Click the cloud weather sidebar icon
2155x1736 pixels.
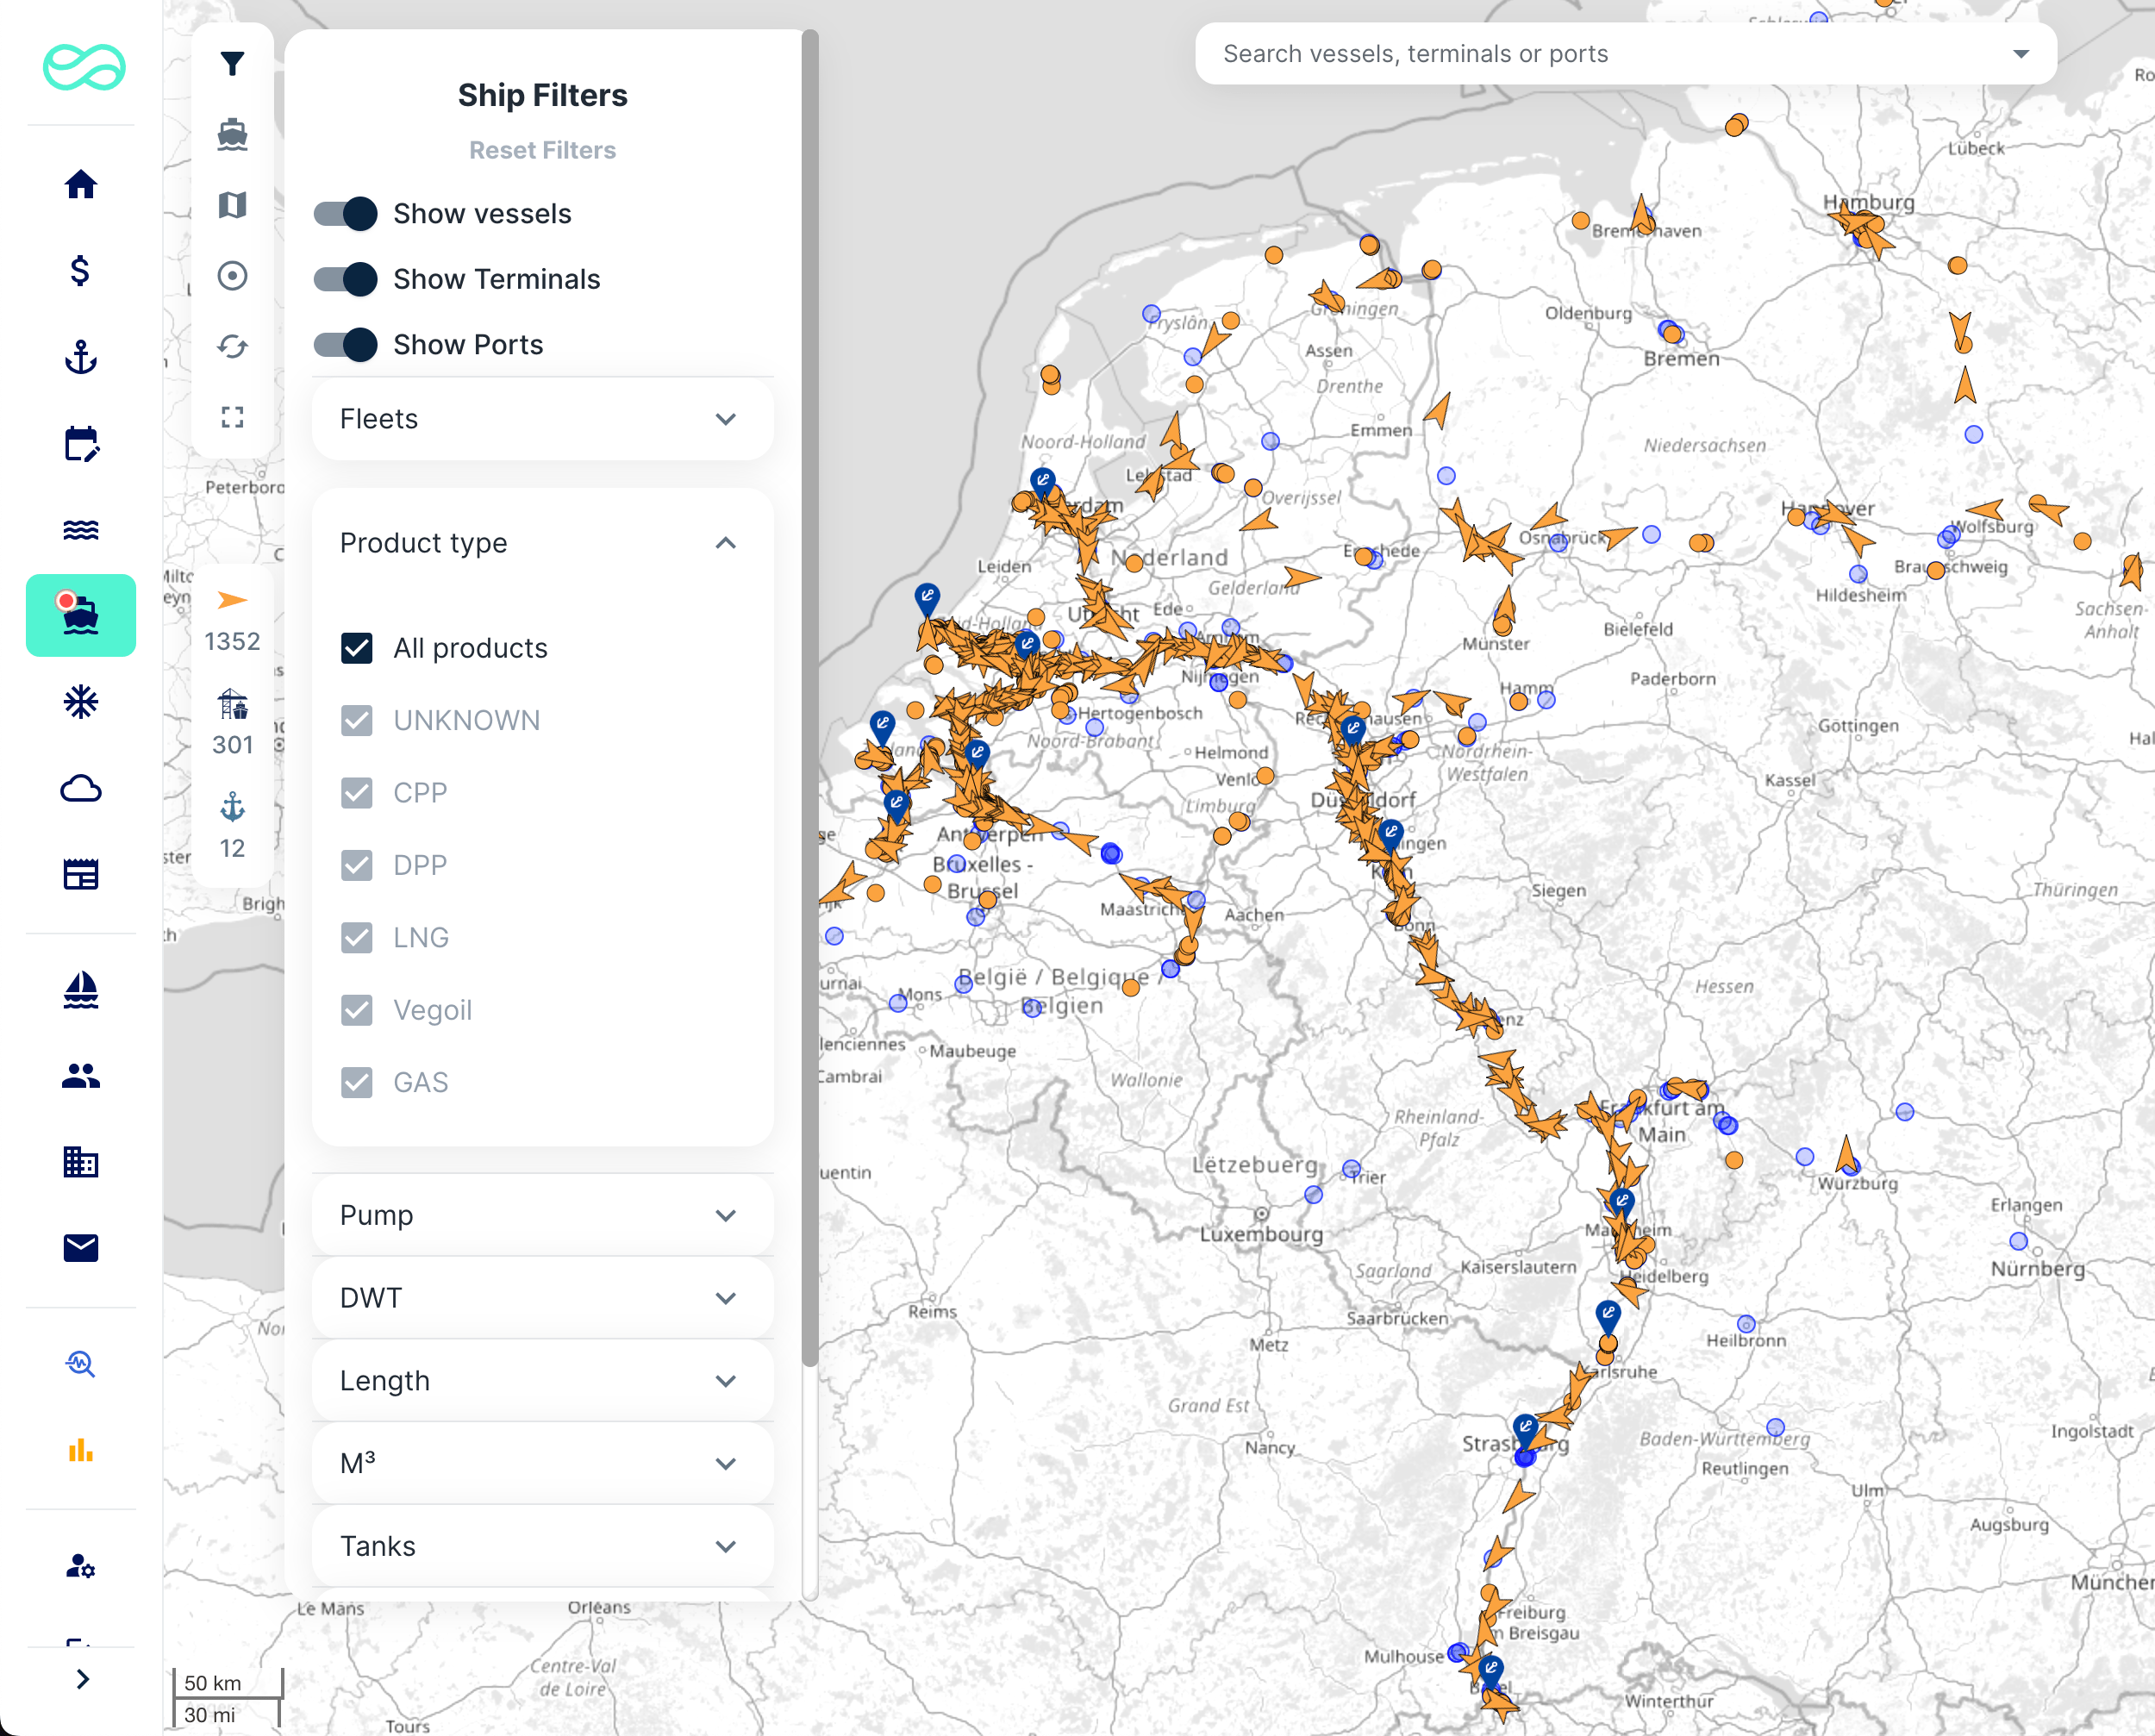81,789
